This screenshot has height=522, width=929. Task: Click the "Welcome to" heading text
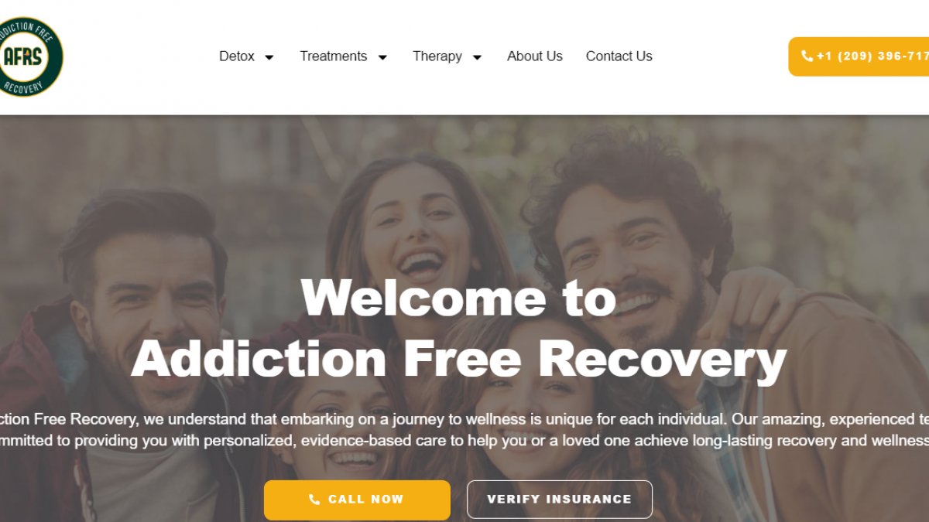tap(458, 298)
